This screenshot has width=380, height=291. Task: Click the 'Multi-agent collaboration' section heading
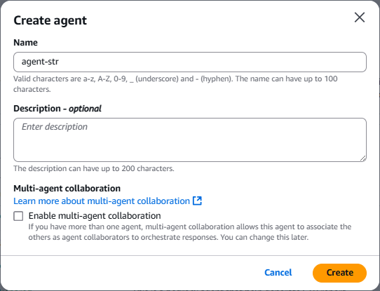[x=67, y=188]
